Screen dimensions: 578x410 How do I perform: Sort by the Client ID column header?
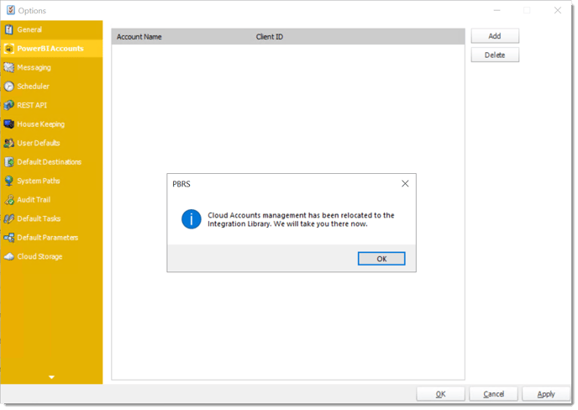pos(270,37)
